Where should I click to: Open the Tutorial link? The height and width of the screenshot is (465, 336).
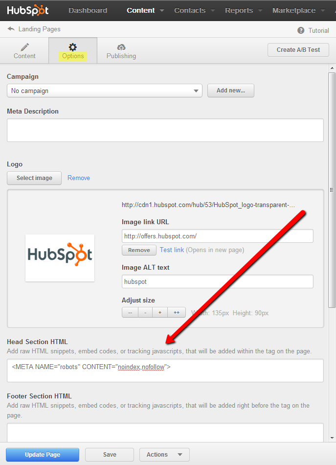click(318, 30)
